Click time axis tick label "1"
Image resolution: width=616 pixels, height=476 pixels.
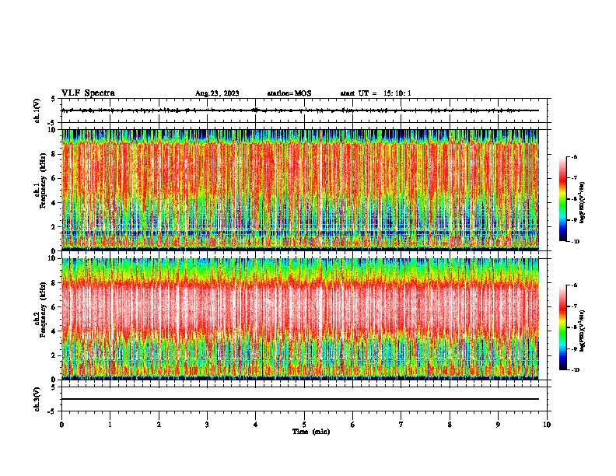click(x=110, y=425)
